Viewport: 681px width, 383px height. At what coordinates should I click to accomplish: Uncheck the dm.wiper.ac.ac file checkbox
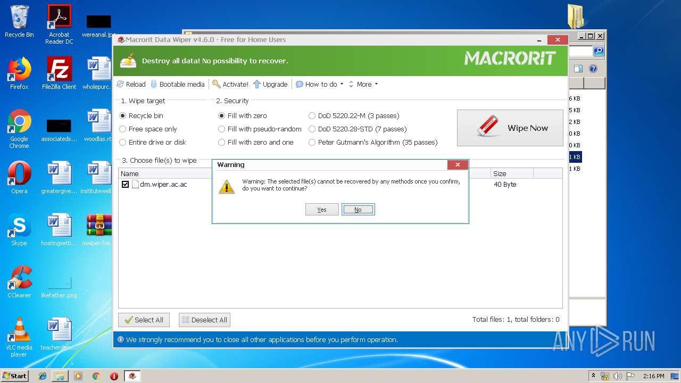[x=125, y=185]
